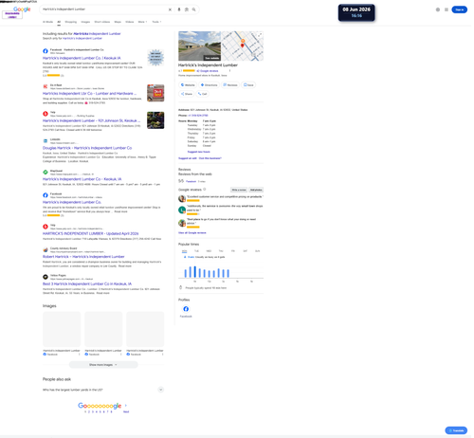Click the next-page arrow beside the Goooogle pagination
Image resolution: width=474 pixels, height=438 pixels.
click(x=126, y=405)
